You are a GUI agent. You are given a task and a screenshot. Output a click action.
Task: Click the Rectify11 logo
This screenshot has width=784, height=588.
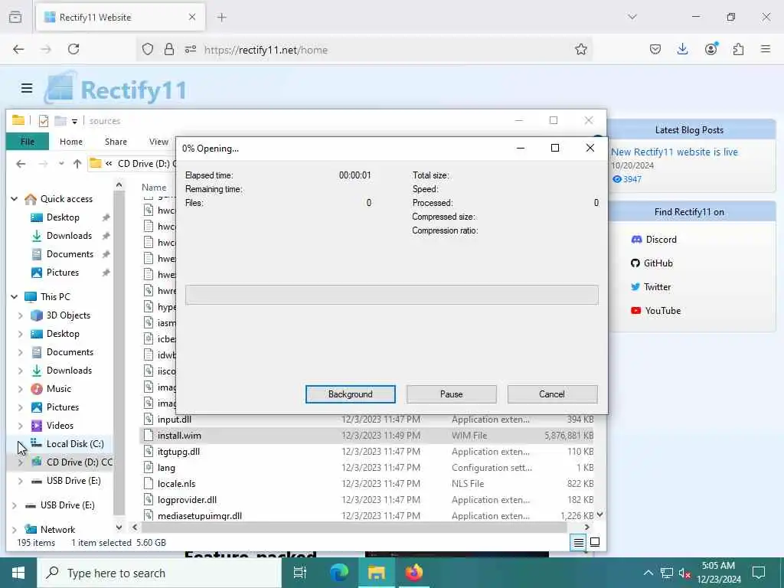pos(116,89)
